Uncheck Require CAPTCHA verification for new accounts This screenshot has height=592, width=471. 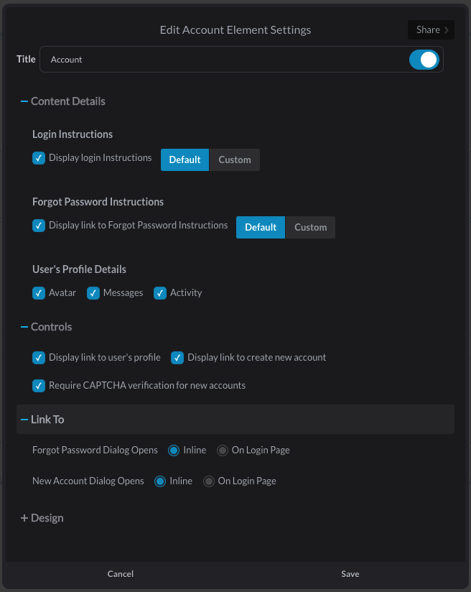pos(39,386)
